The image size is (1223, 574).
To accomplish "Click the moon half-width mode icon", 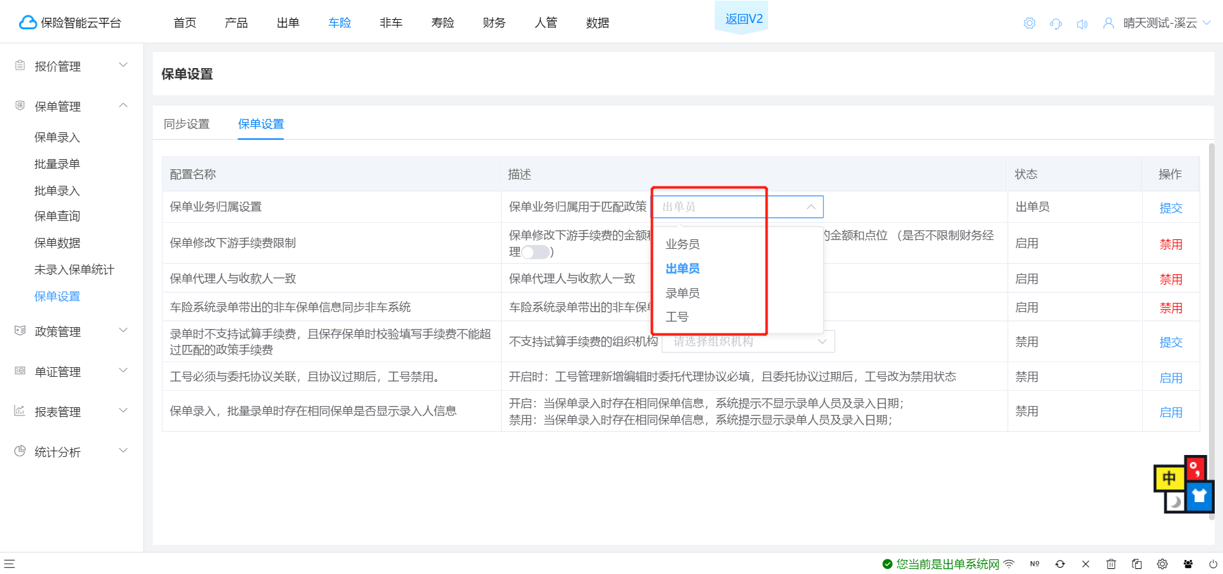I will (1175, 502).
